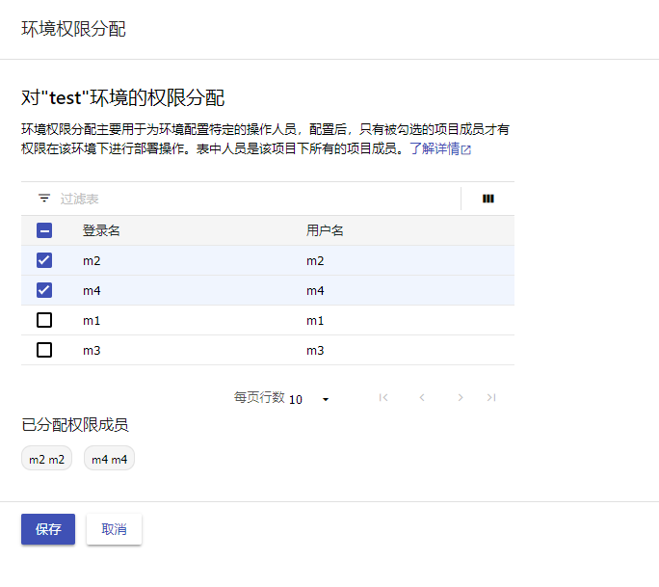Check the m1 row checkbox
The width and height of the screenshot is (659, 587).
(x=44, y=320)
